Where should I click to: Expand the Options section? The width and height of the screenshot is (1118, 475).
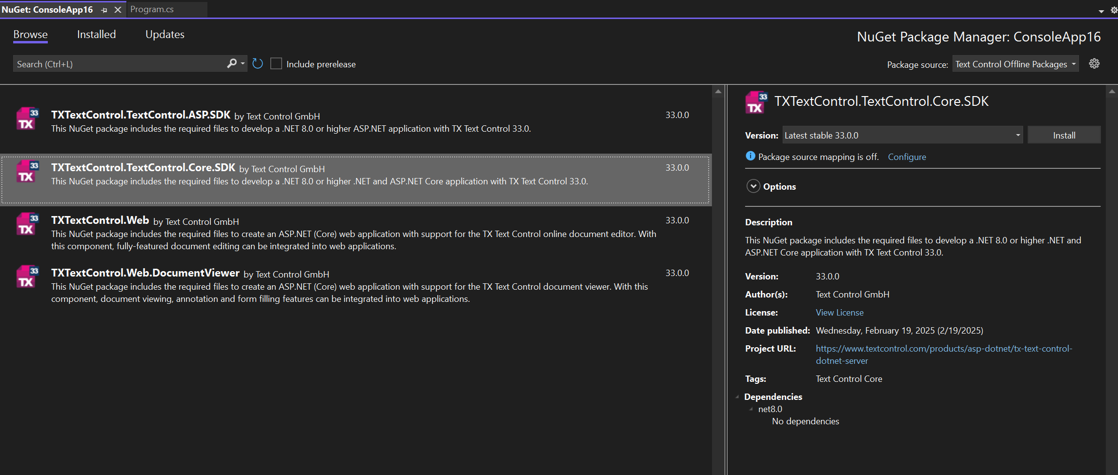point(753,186)
